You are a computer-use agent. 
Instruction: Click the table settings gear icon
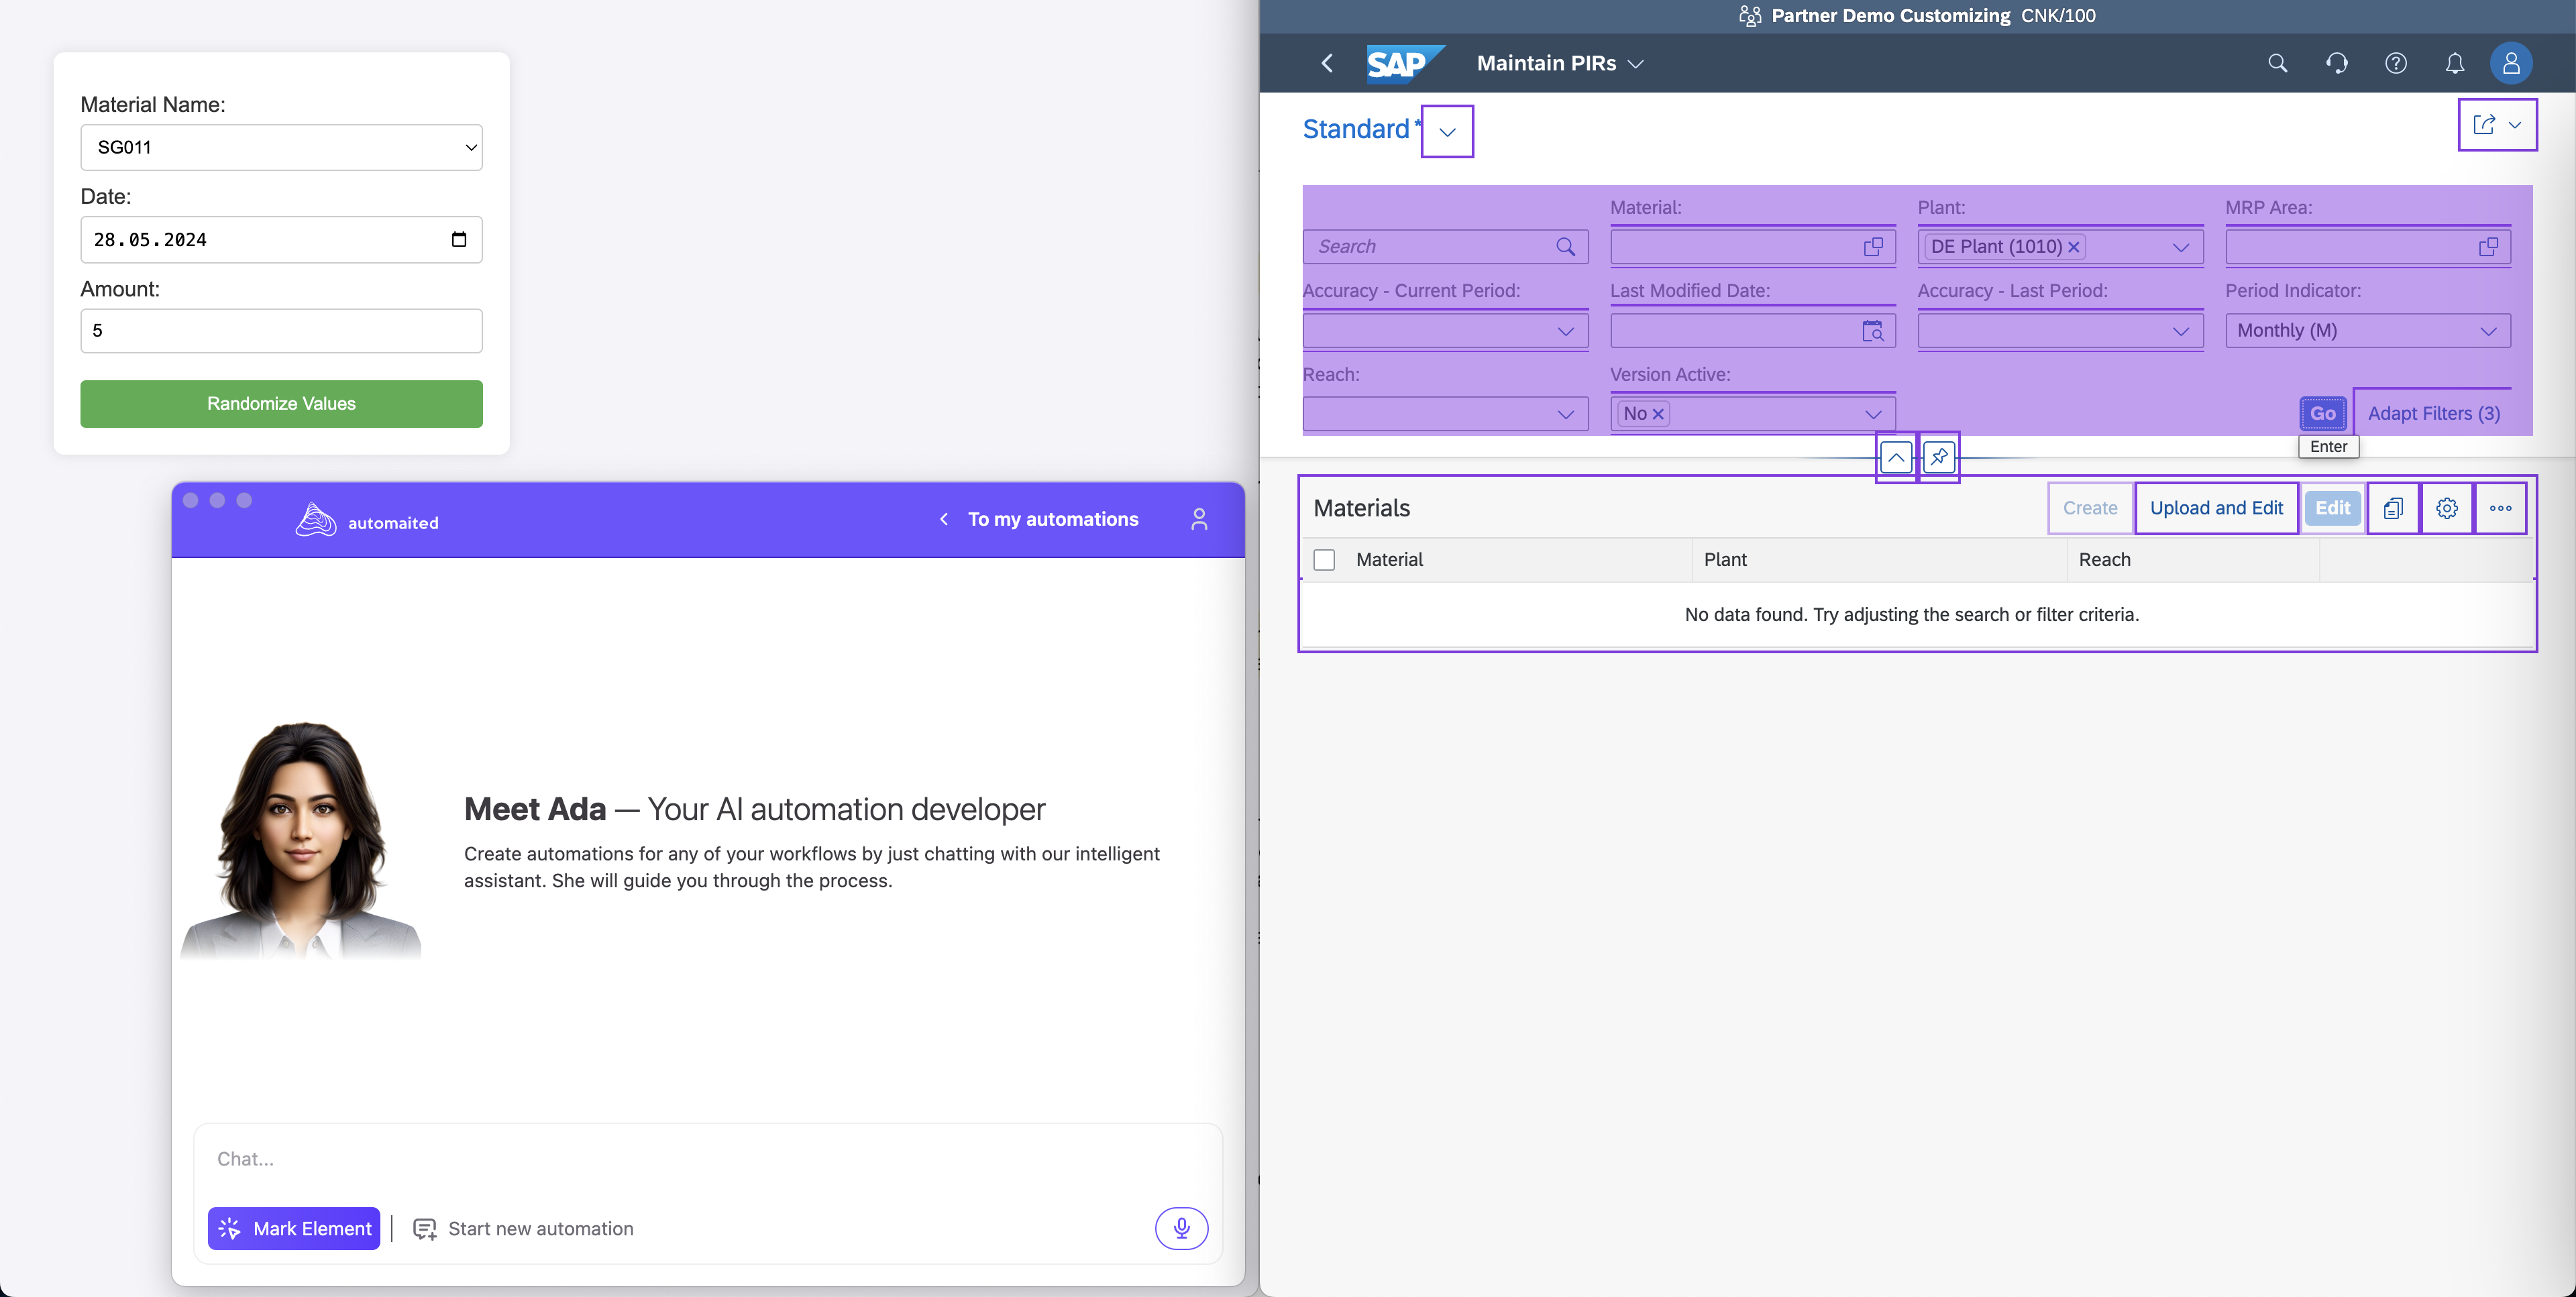tap(2446, 508)
